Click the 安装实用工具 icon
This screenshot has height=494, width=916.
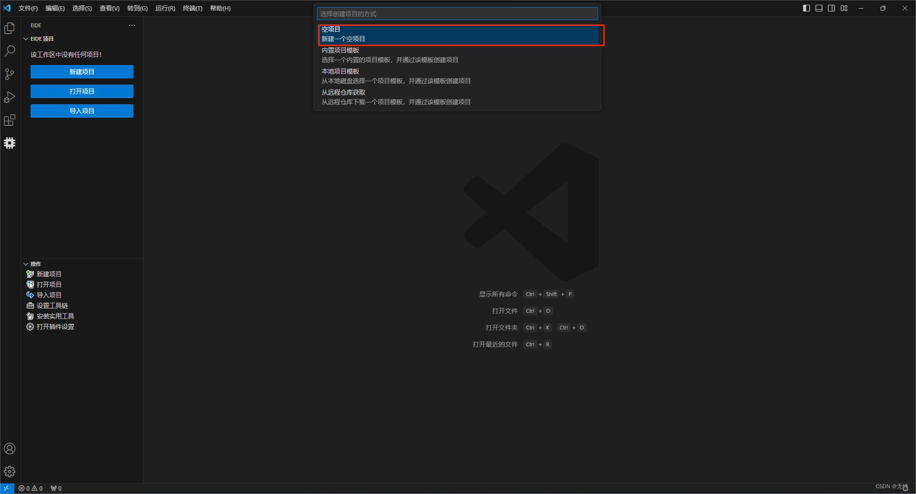(x=30, y=316)
